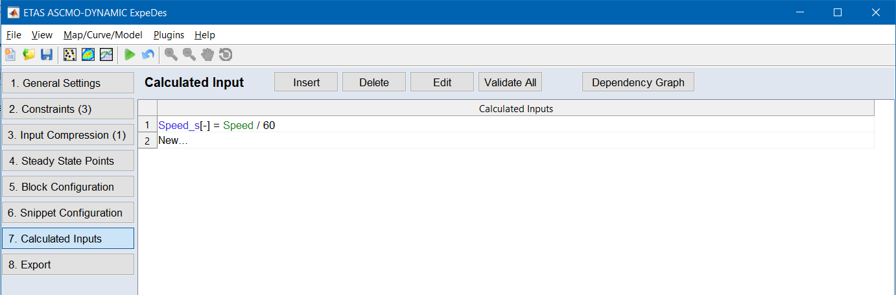Open the File menu
Screen dimensions: 896x295
[x=14, y=35]
